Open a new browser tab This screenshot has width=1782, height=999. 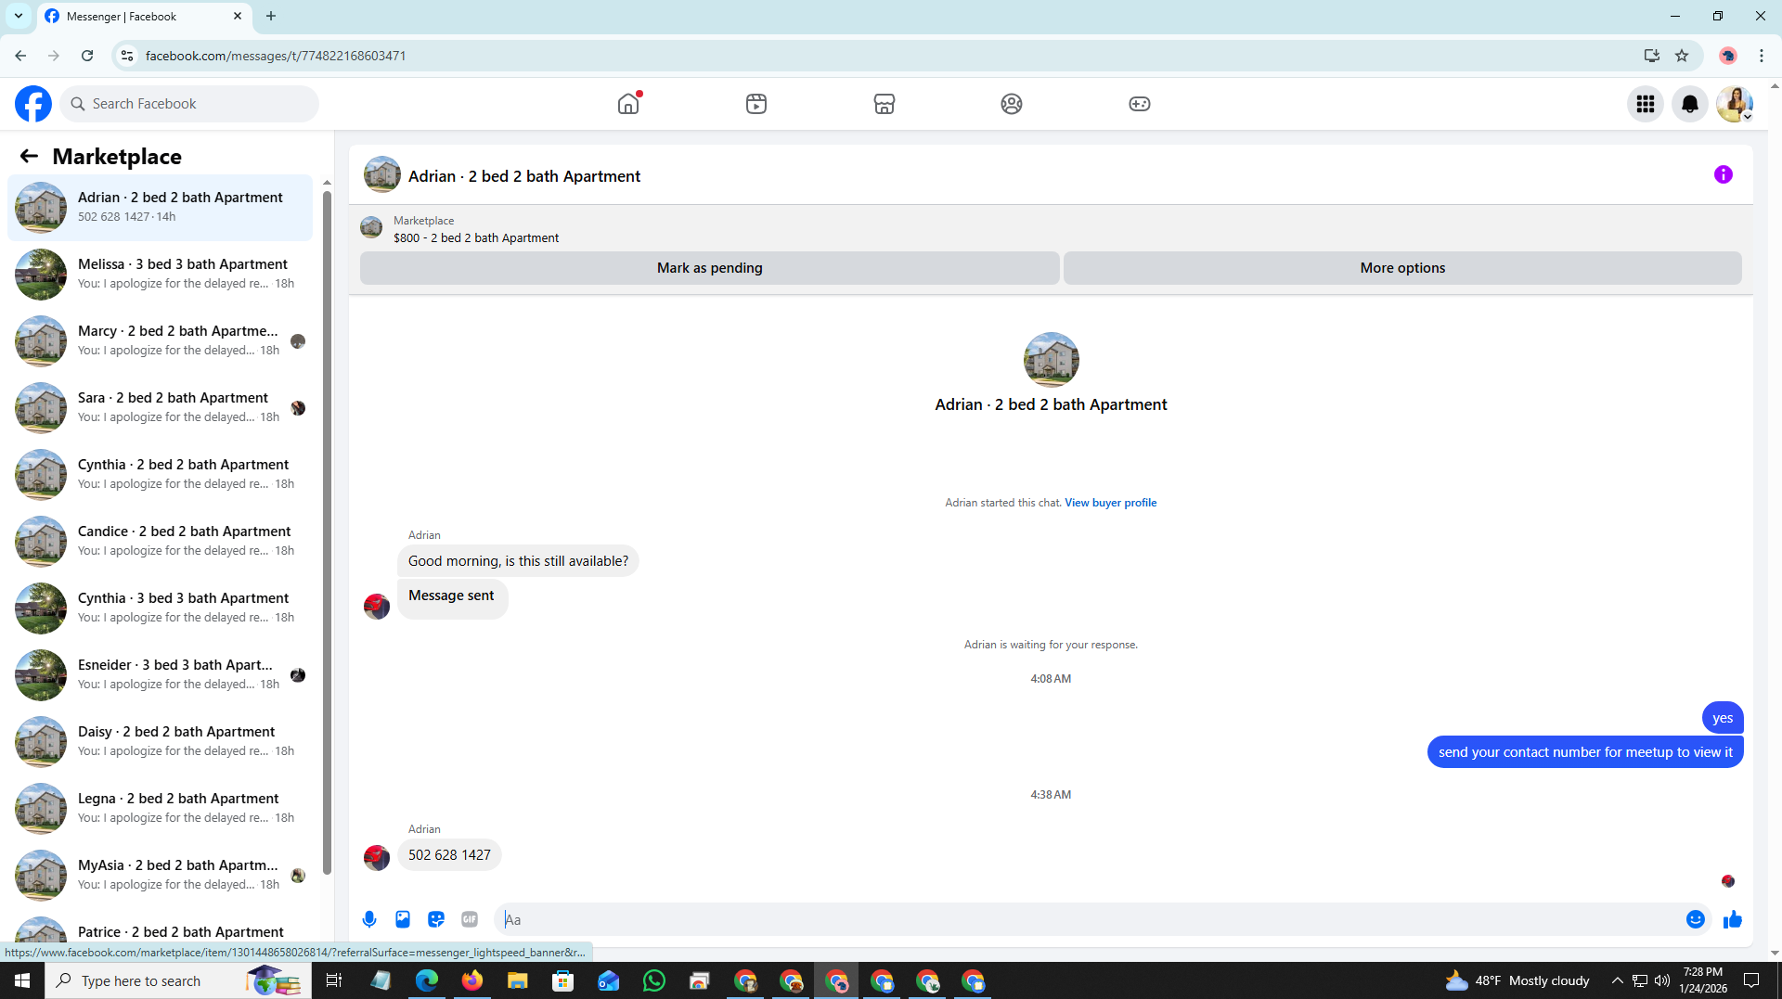[x=271, y=16]
